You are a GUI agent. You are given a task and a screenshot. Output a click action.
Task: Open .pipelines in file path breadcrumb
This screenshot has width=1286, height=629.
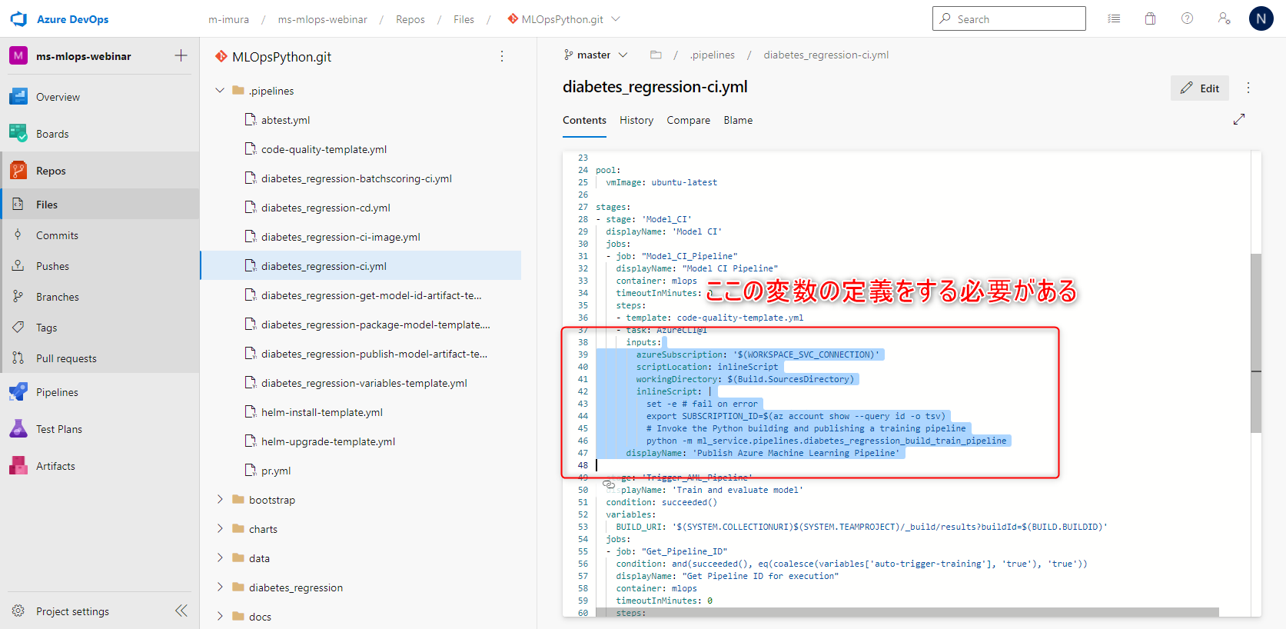pos(713,55)
